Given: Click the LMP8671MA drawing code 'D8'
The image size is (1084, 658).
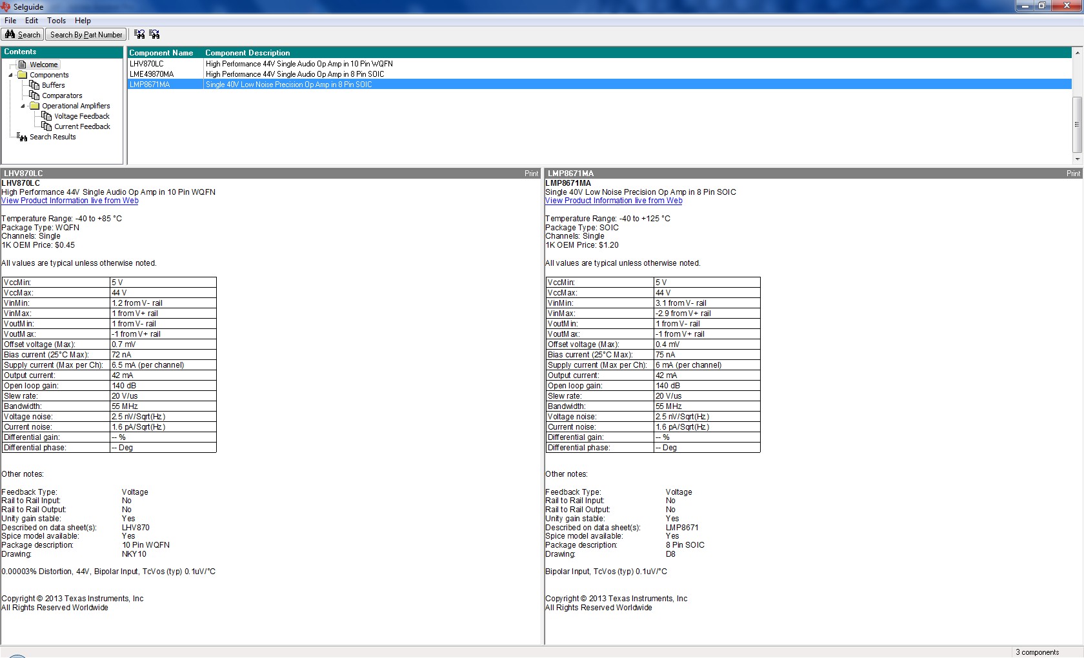Looking at the screenshot, I should [x=670, y=554].
